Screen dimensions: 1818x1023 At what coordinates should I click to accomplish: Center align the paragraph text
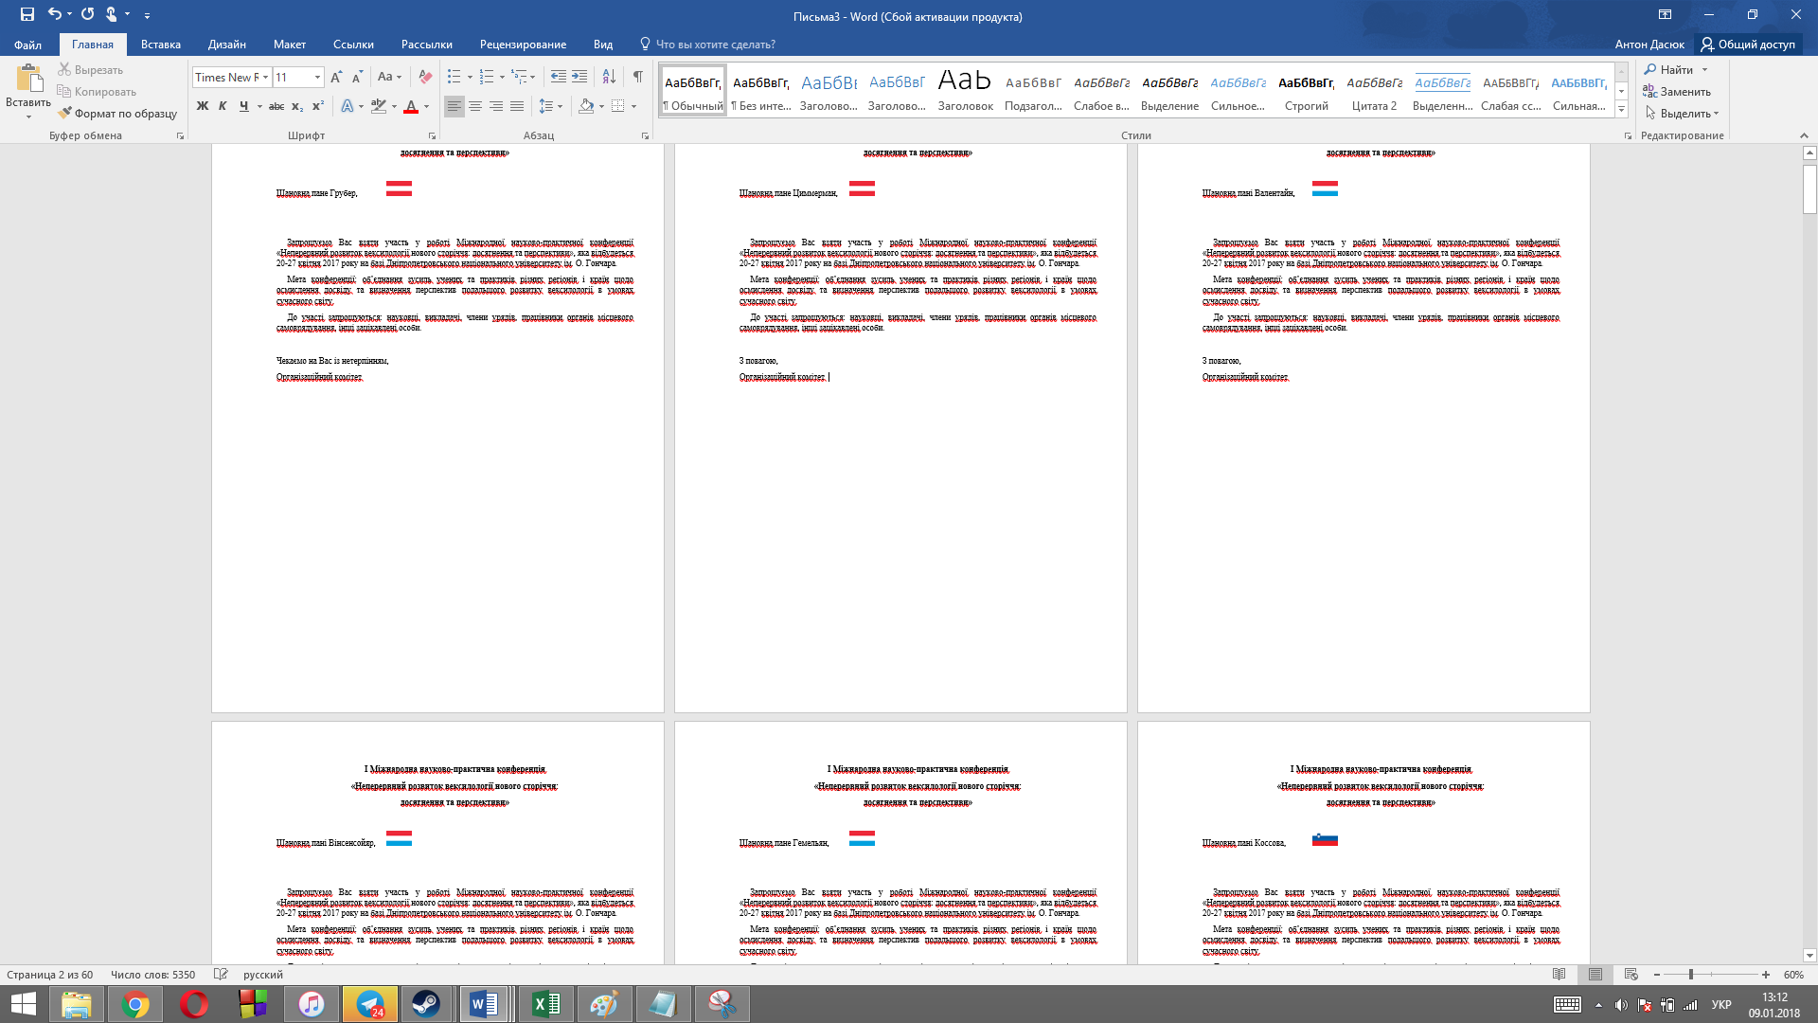[475, 106]
